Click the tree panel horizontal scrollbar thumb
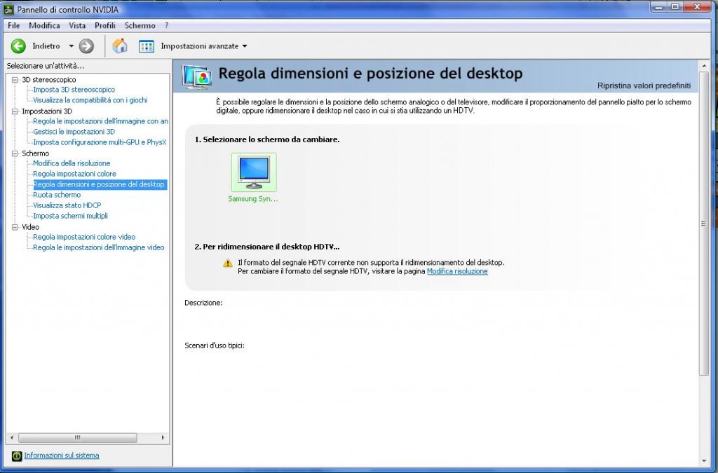Viewport: 718px width, 473px height. coord(77,438)
